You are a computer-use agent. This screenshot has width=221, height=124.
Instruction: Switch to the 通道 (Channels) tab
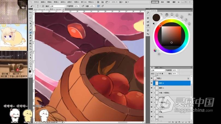157,68
